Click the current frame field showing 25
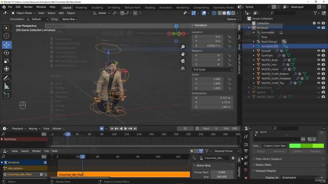This screenshot has width=328, height=184. 185,128
